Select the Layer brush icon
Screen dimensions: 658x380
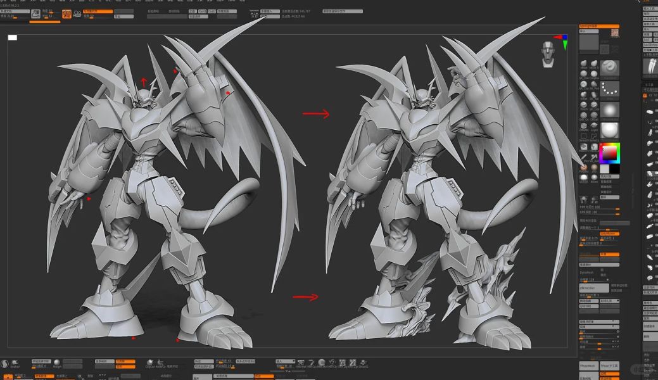(594, 127)
